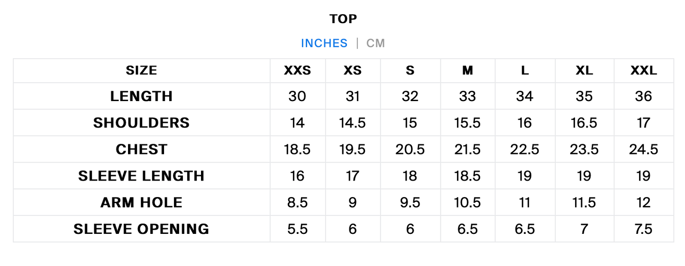Click the XL column header
The image size is (685, 266).
coord(584,70)
